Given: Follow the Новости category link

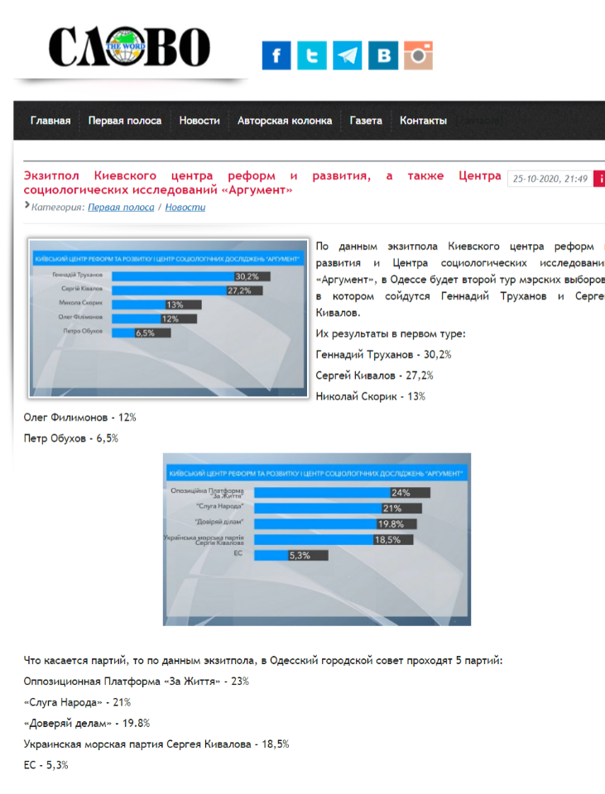Looking at the screenshot, I should pos(185,207).
